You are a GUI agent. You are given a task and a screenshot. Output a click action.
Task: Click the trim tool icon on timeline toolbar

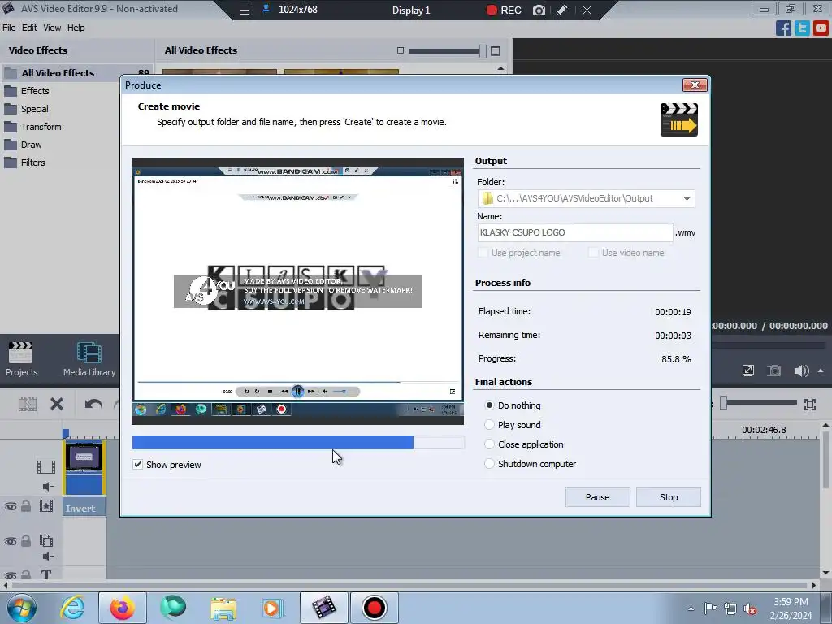pyautogui.click(x=27, y=405)
